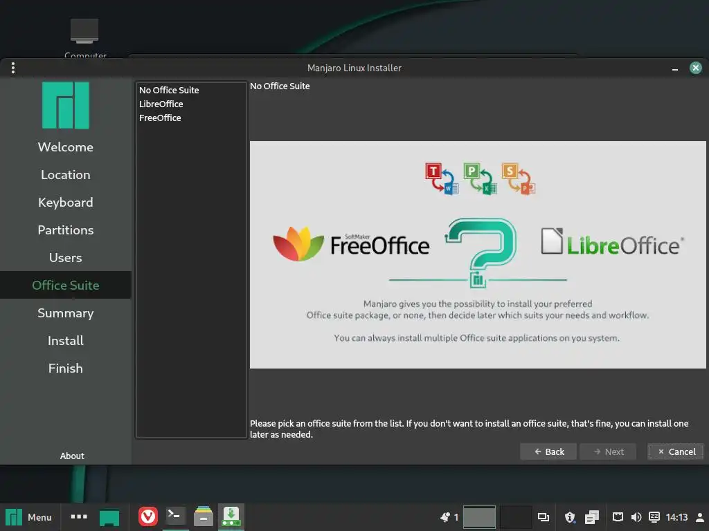The image size is (709, 531).
Task: Click the three-dots show desktop taskbar icon
Action: [x=79, y=516]
